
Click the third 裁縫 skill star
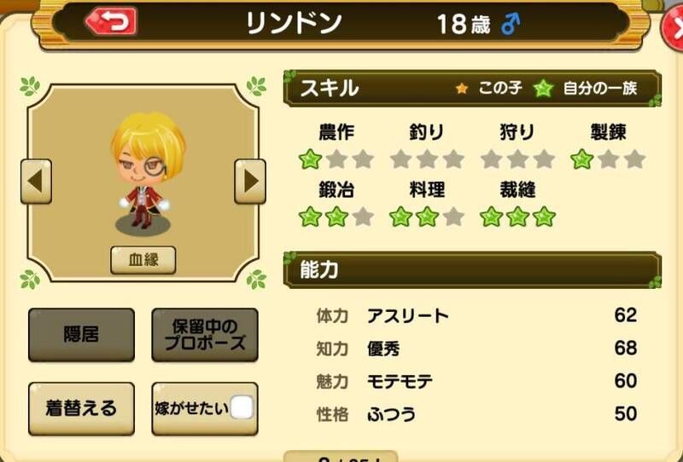(544, 217)
